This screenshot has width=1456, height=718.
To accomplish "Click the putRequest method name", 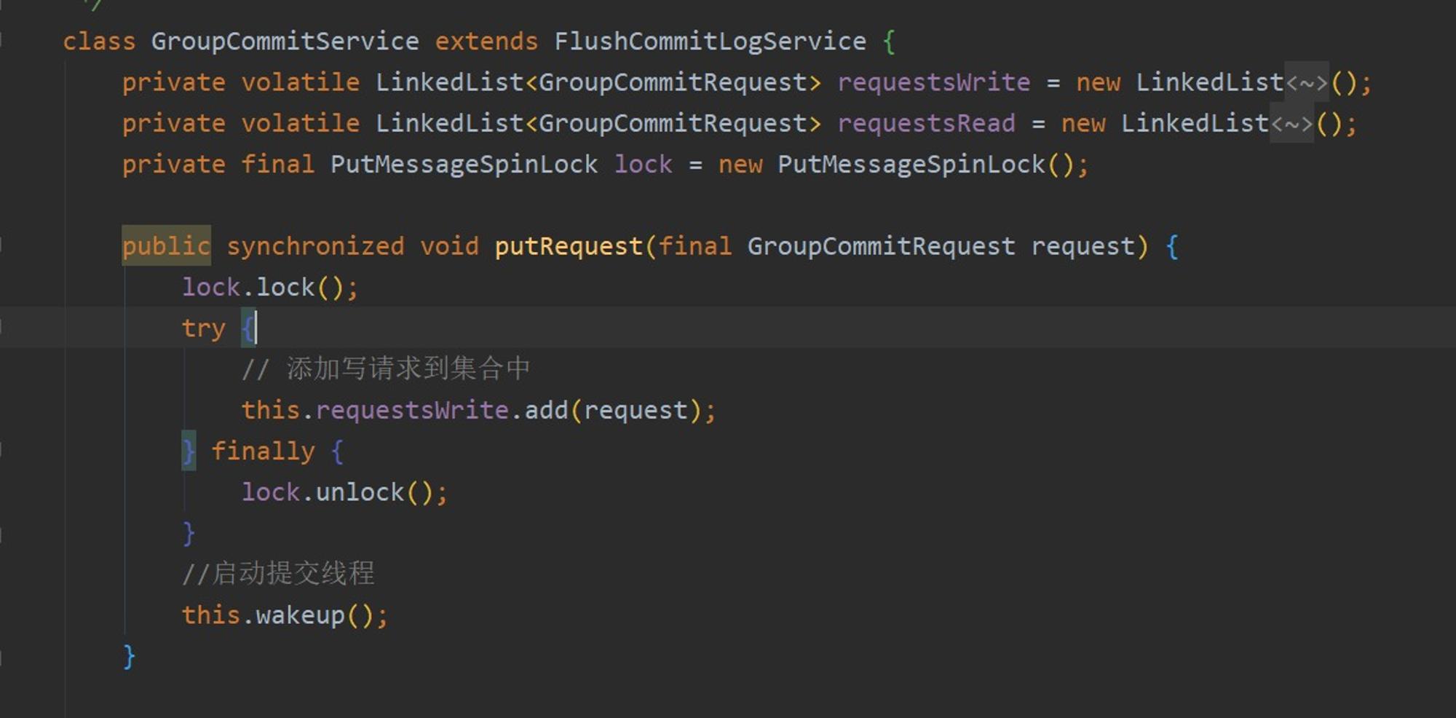I will [569, 246].
